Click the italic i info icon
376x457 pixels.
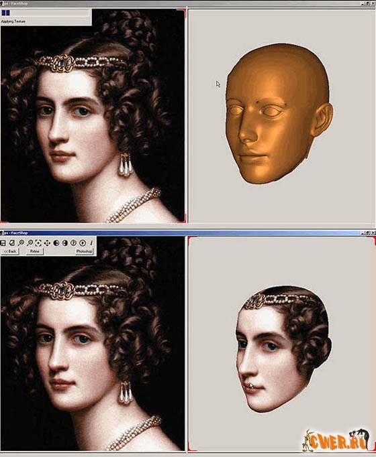coord(91,243)
